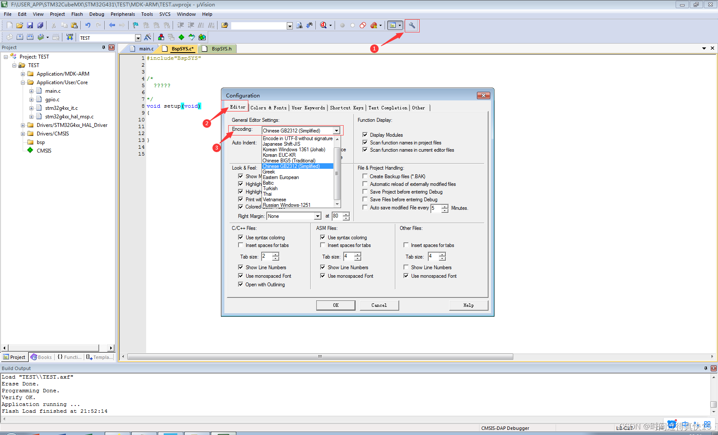Open the TEST target selection dropdown
Viewport: 718px width, 435px height.
pos(138,38)
